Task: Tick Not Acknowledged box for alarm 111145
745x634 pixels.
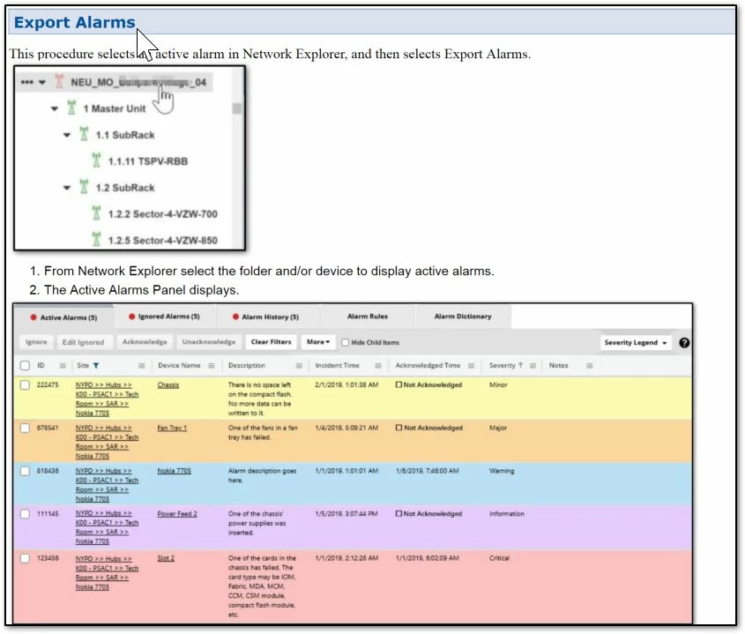Action: (399, 514)
